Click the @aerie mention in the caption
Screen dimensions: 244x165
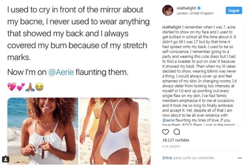(x=168, y=120)
